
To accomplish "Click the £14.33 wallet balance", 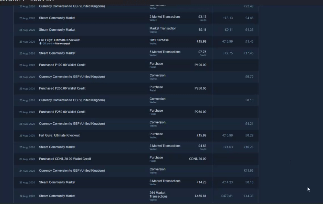I will 248,196.
